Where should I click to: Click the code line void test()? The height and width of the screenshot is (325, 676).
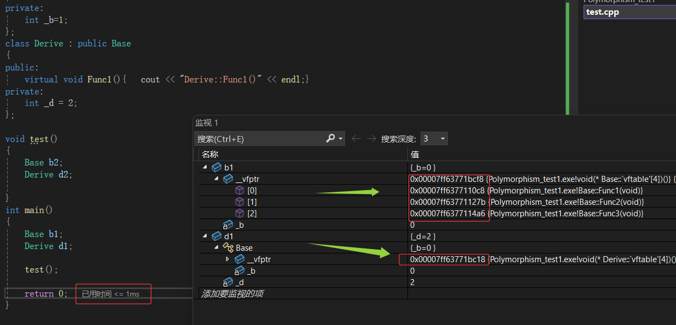[x=31, y=139]
